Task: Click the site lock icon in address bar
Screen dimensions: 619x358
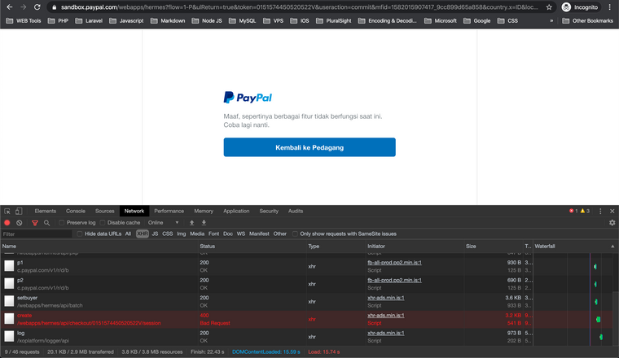Action: coord(55,7)
